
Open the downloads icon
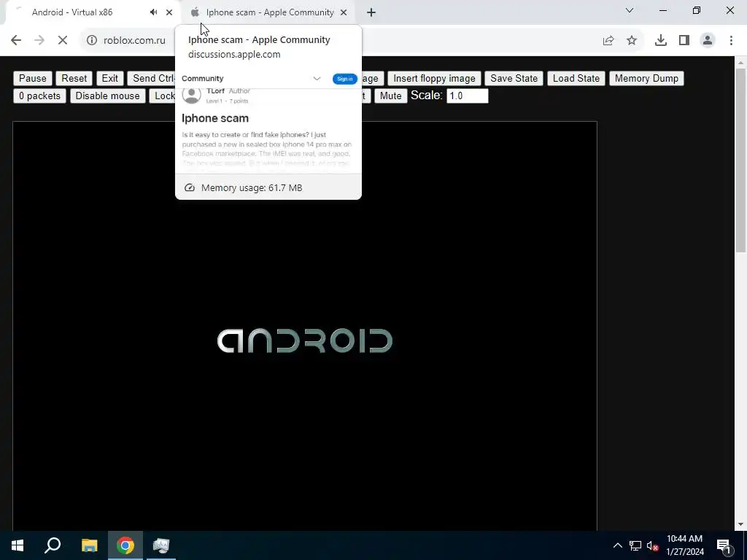click(x=661, y=41)
